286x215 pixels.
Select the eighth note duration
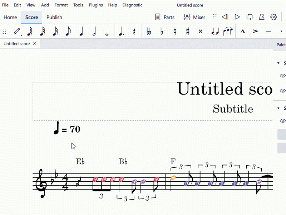coord(68,31)
